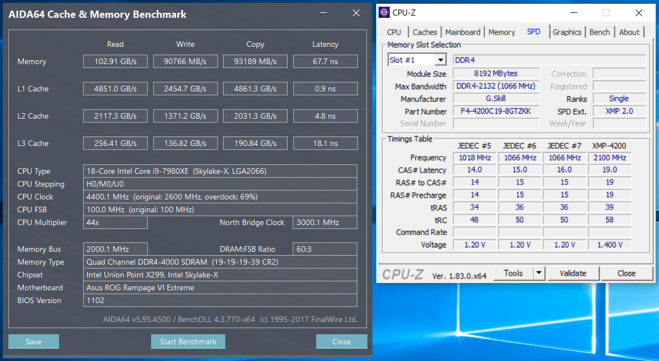Click Motherboard field Asus ROG Rampage VI Extreme
659x361 pixels.
(220, 287)
